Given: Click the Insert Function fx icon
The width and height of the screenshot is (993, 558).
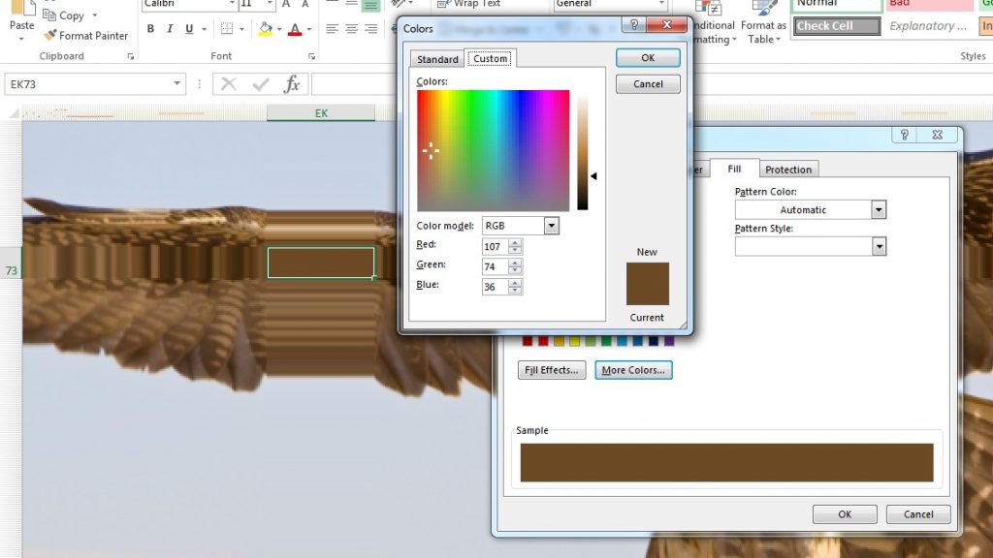Looking at the screenshot, I should 292,84.
